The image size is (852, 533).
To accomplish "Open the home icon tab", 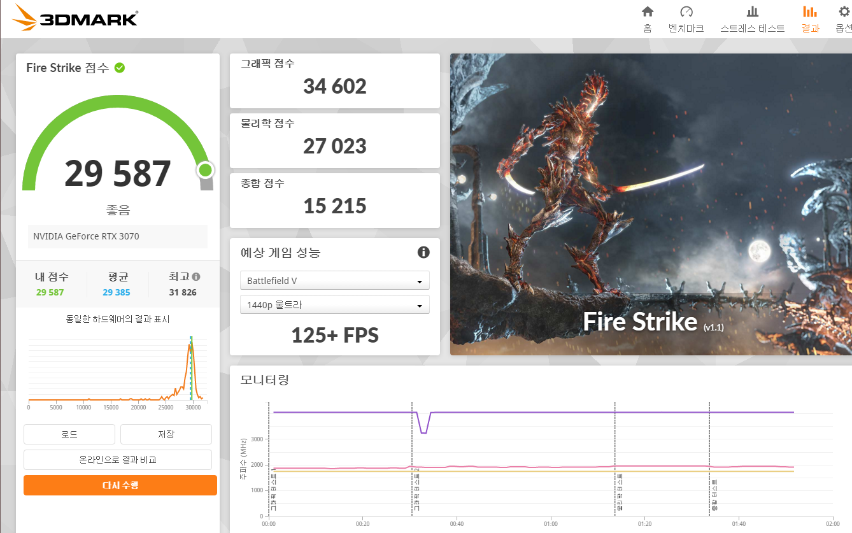I will [648, 11].
